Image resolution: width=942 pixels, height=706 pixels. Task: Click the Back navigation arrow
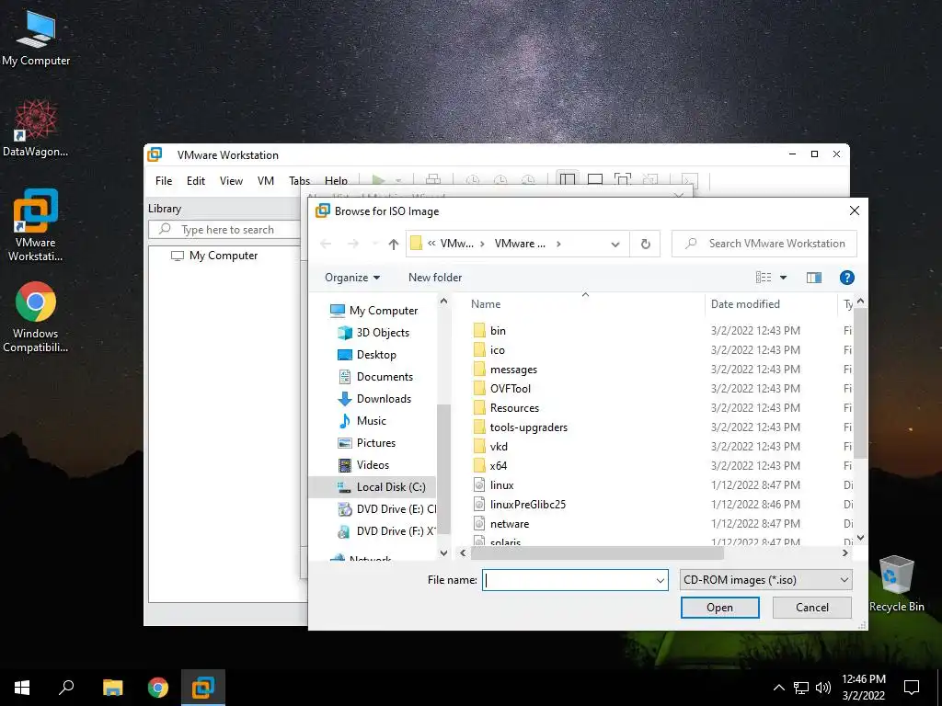pos(326,244)
